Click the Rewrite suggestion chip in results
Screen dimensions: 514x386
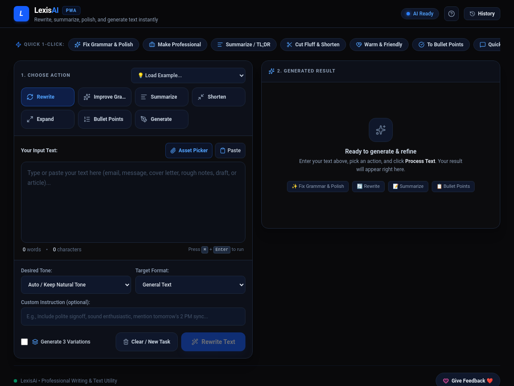coord(368,186)
